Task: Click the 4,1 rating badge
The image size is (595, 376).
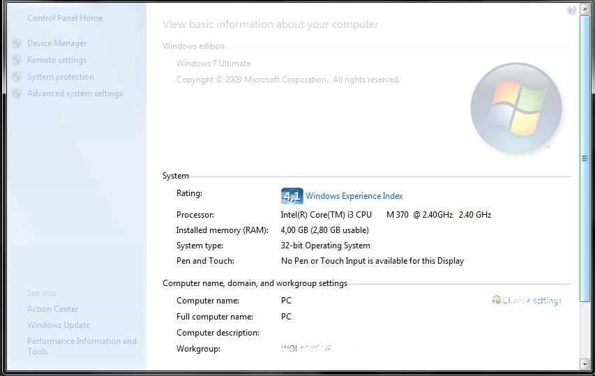Action: 292,196
